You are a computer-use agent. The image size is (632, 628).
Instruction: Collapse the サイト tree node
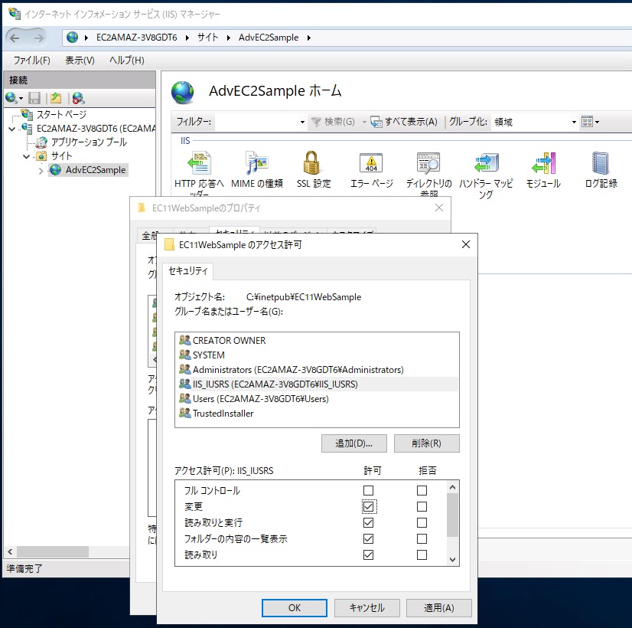pos(26,156)
